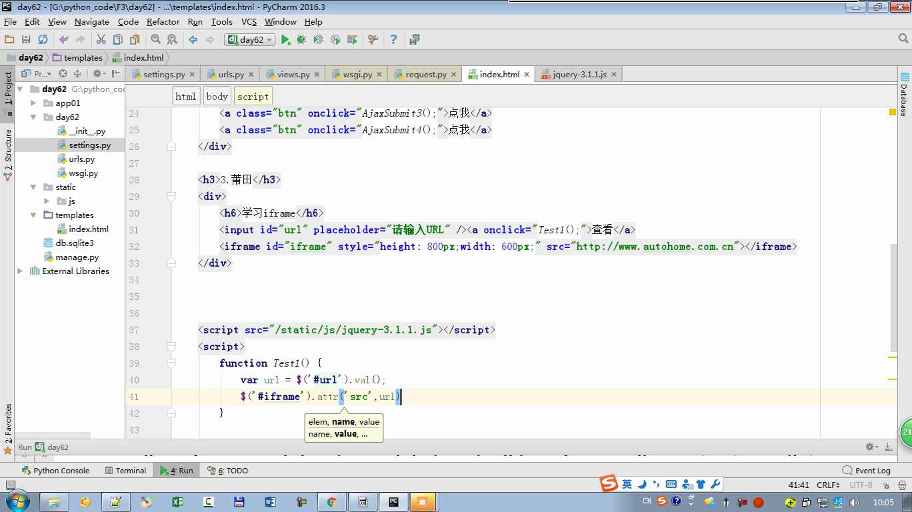
Task: Click the Scroll from Source target icon
Action: tap(63, 74)
